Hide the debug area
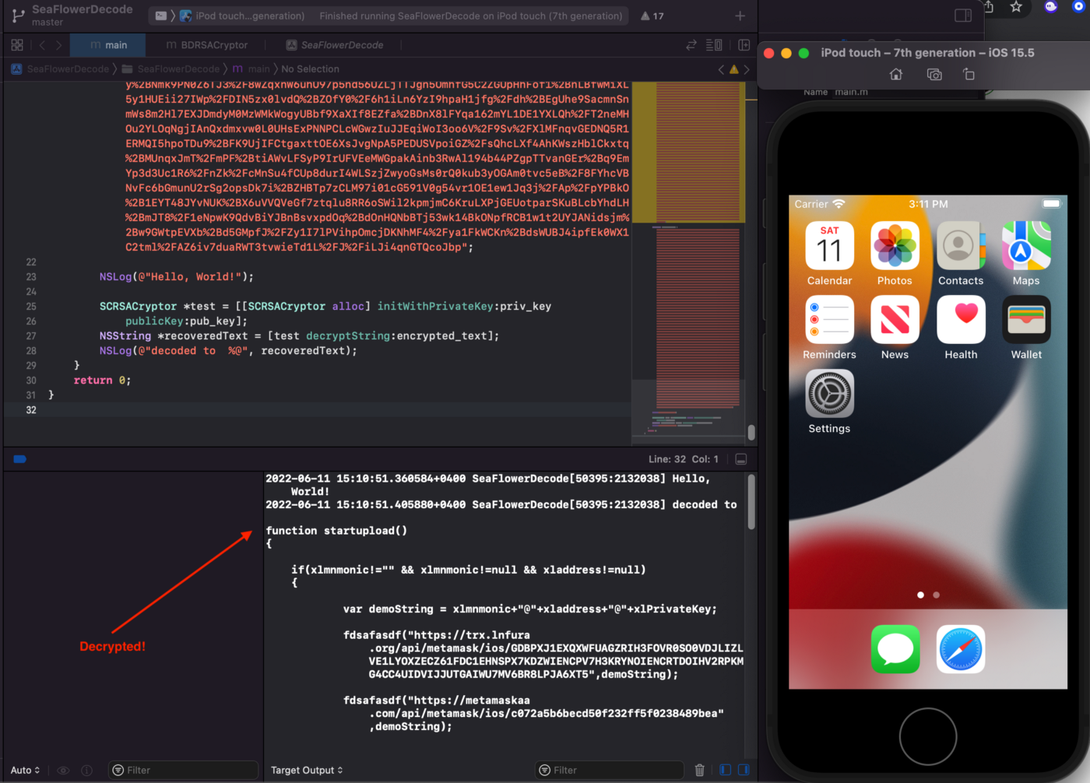 pyautogui.click(x=741, y=459)
